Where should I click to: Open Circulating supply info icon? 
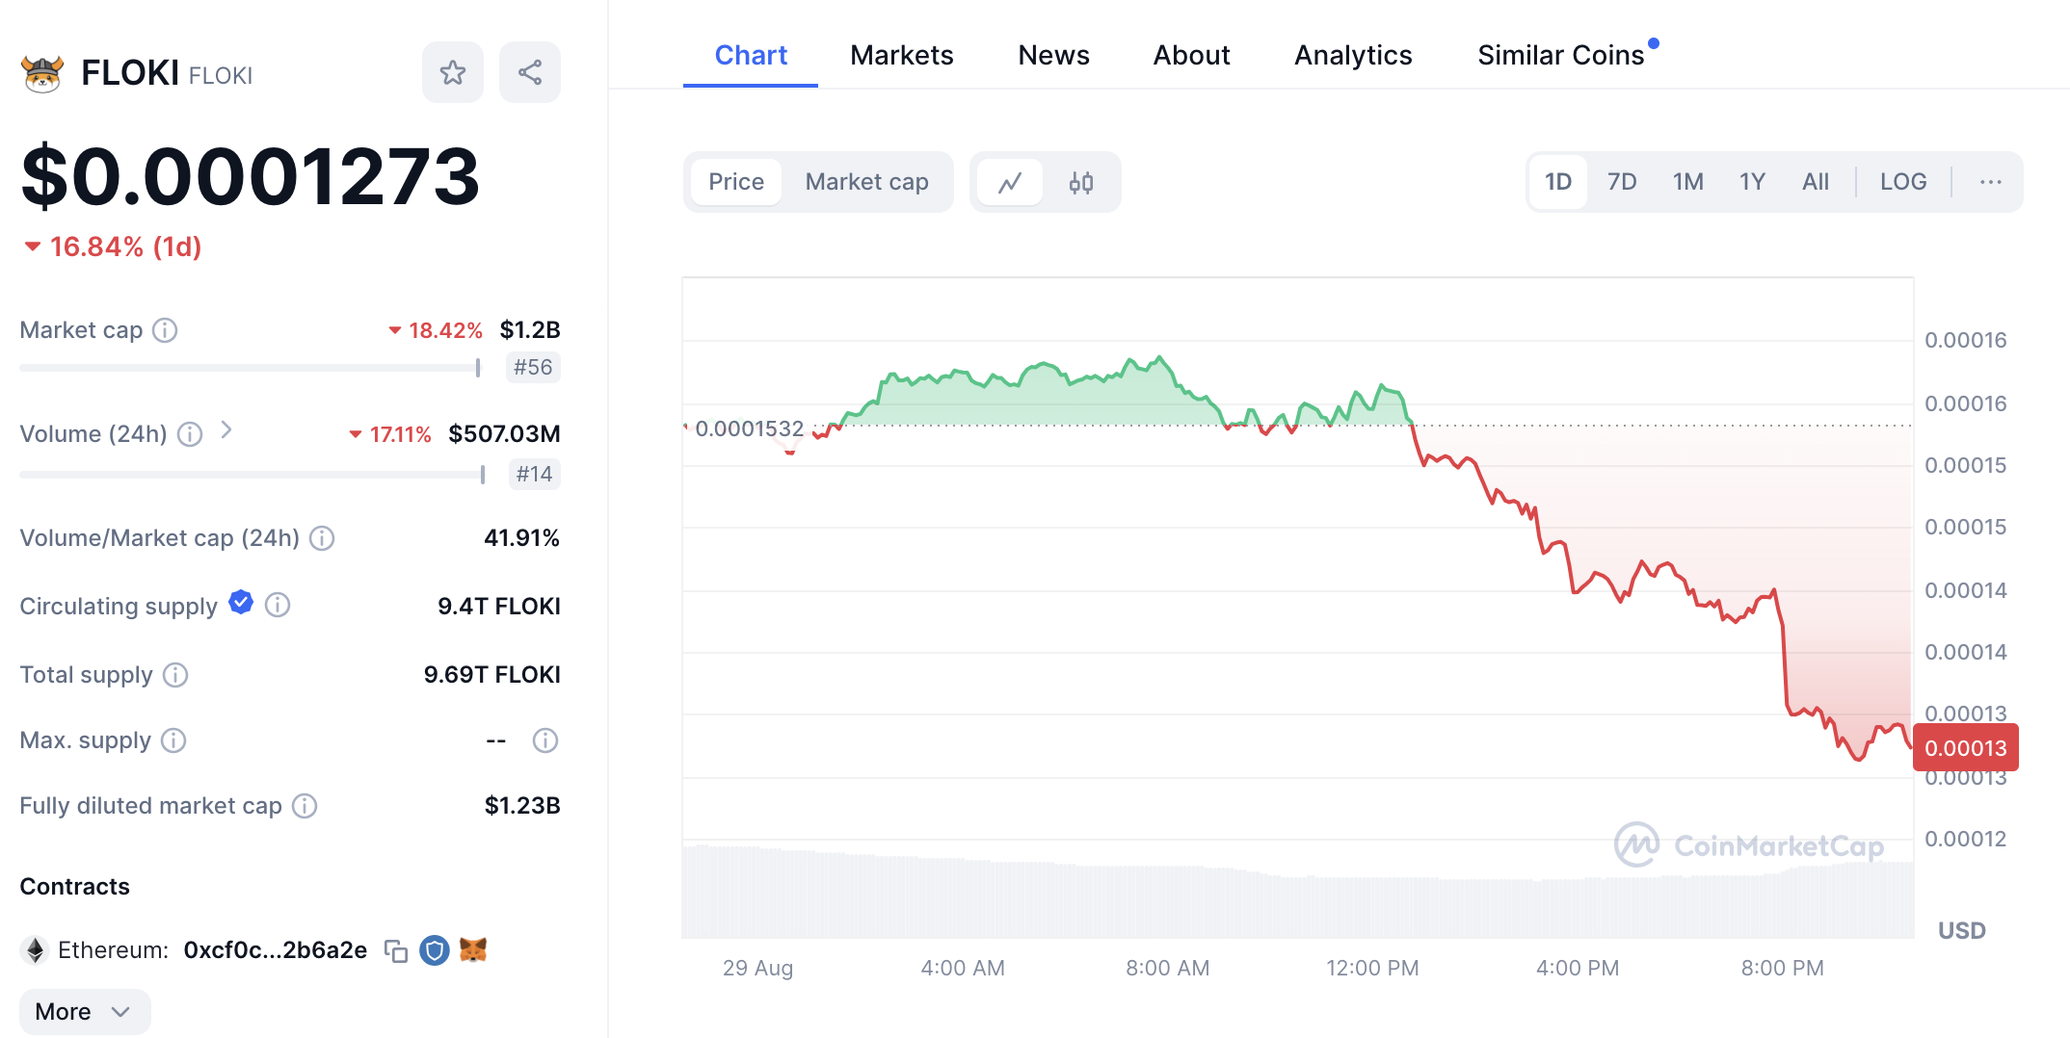point(278,605)
